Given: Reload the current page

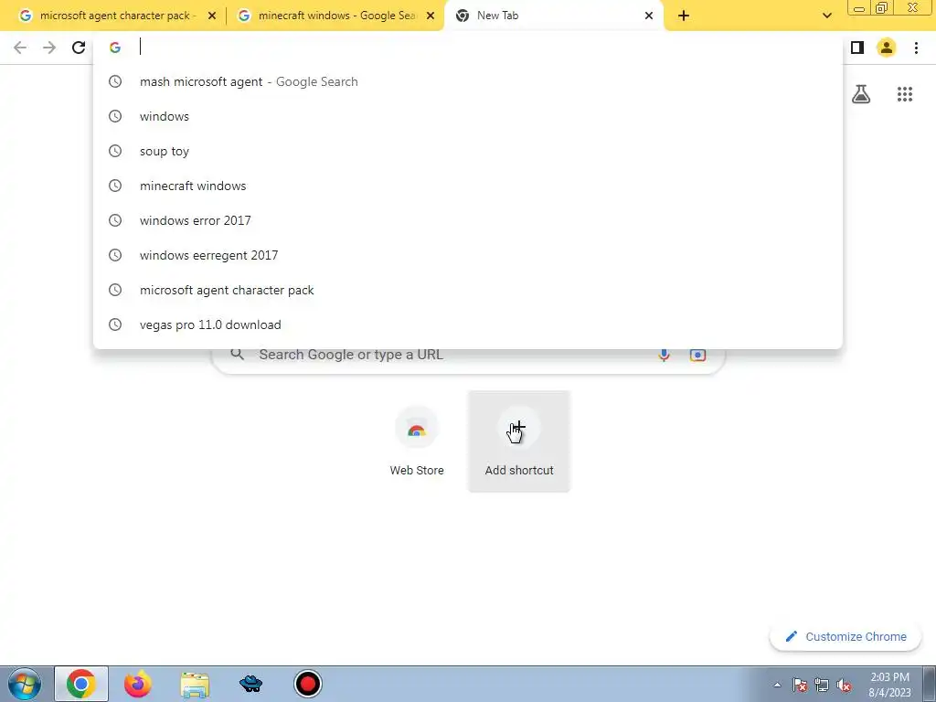Looking at the screenshot, I should coord(79,48).
